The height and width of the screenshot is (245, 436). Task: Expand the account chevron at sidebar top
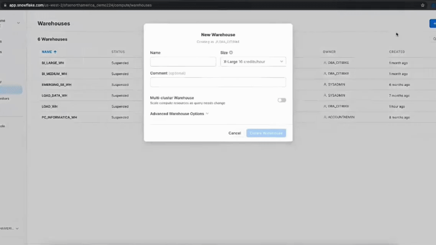18,23
